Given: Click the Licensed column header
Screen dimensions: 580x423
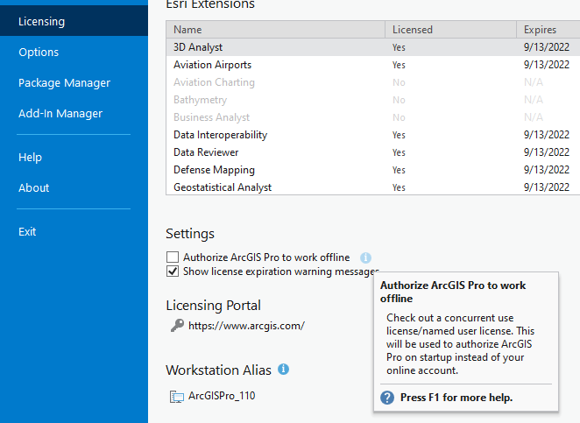Looking at the screenshot, I should coord(450,30).
